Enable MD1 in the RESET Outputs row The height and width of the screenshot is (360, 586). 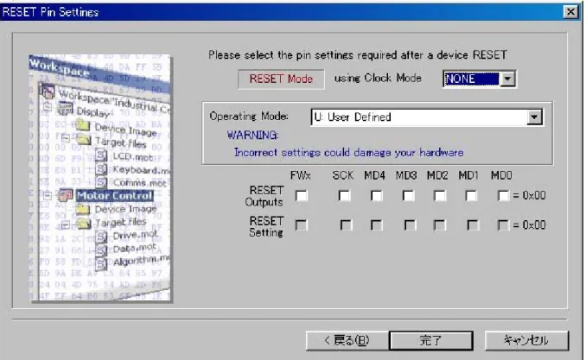coord(471,196)
